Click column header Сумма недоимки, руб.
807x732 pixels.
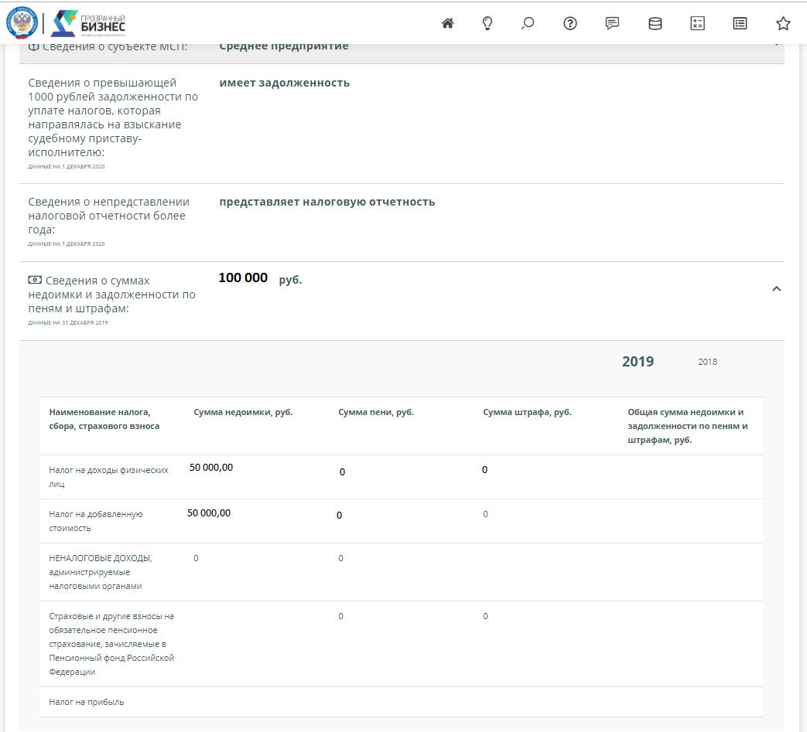(x=243, y=412)
